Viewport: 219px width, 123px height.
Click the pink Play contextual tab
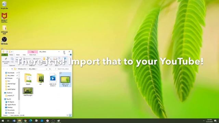click(33, 52)
